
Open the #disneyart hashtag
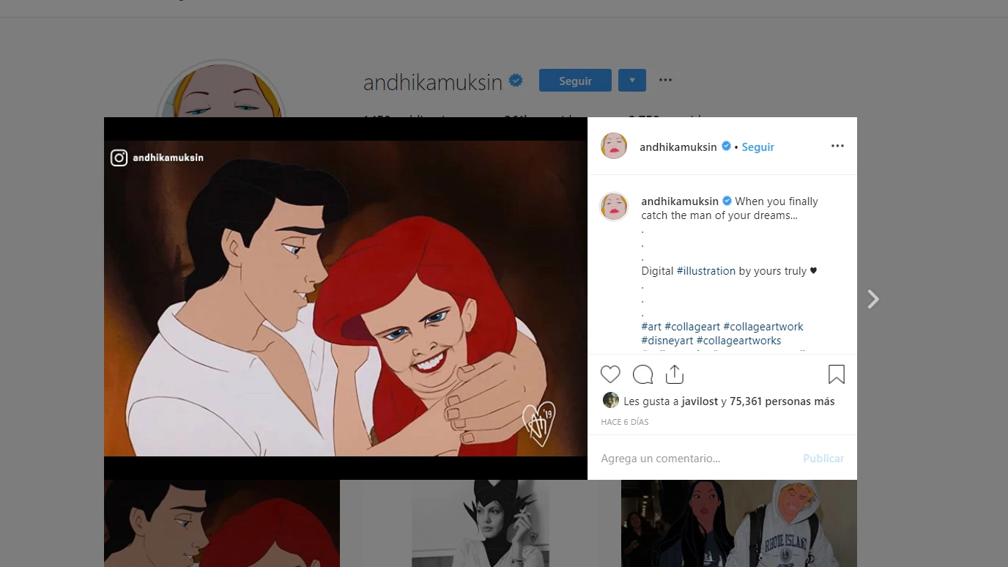[x=667, y=341]
